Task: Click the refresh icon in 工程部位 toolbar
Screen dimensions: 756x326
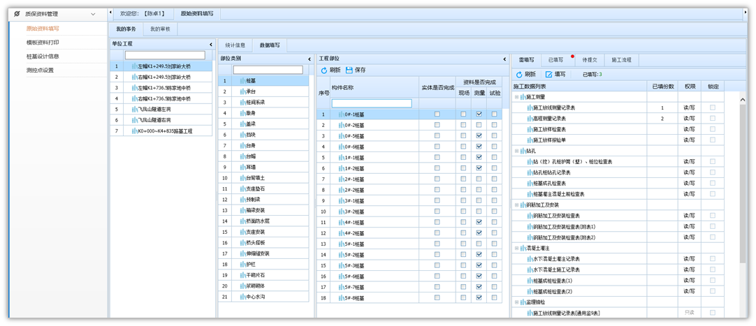Action: tap(324, 71)
